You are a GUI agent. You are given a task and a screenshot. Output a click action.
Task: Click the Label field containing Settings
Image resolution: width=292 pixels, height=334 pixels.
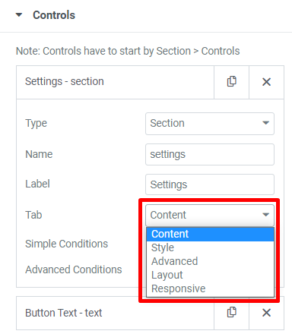(x=210, y=184)
